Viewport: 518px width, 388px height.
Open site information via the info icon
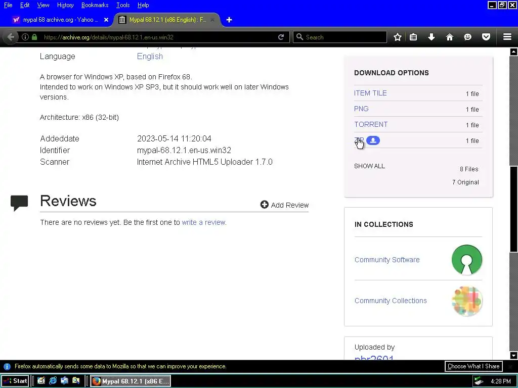(x=25, y=37)
